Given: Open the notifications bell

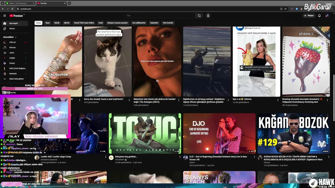Looking at the screenshot, I should pos(319,16).
